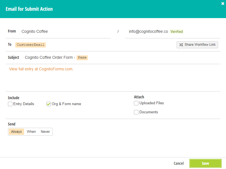Click the Name token in the Subject
The height and width of the screenshot is (169, 226).
pyautogui.click(x=82, y=58)
